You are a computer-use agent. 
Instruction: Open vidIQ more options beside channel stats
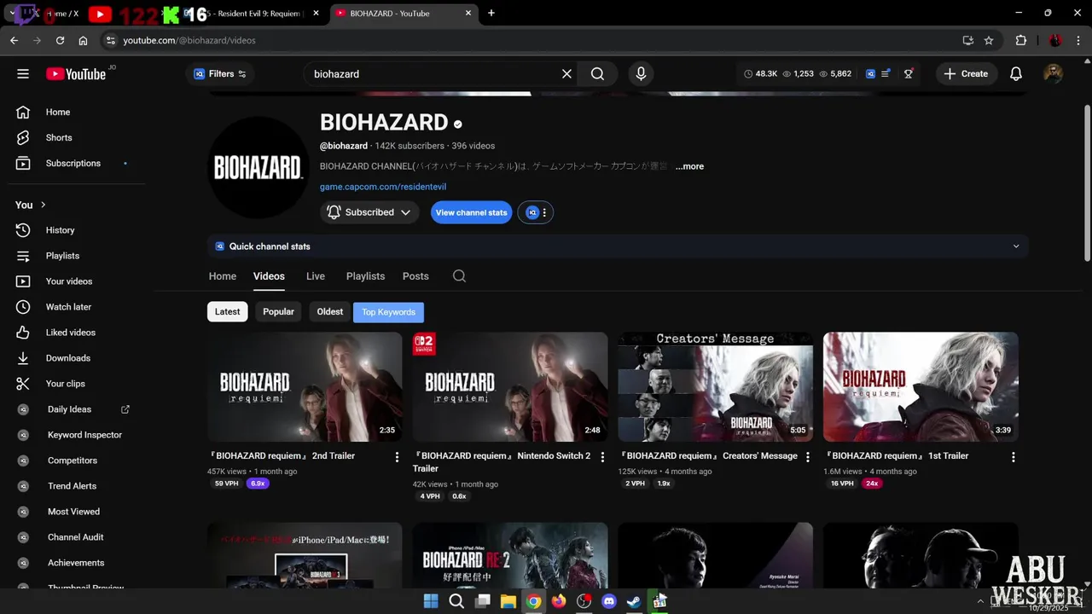(x=544, y=212)
